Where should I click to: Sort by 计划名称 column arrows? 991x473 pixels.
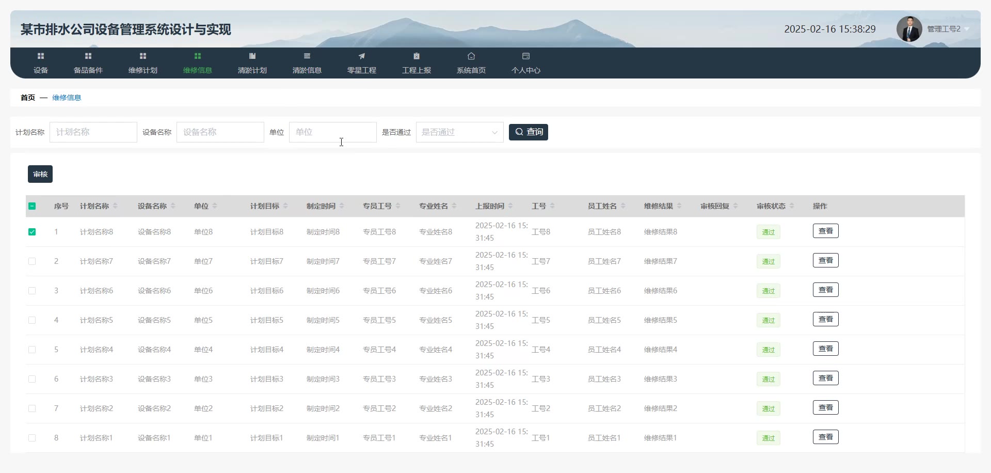(x=116, y=206)
